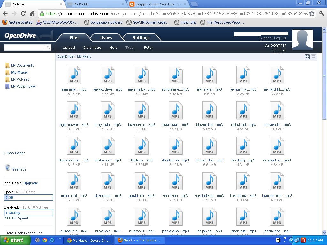Switch to the Users tab
The image size is (327, 245).
[106, 37]
